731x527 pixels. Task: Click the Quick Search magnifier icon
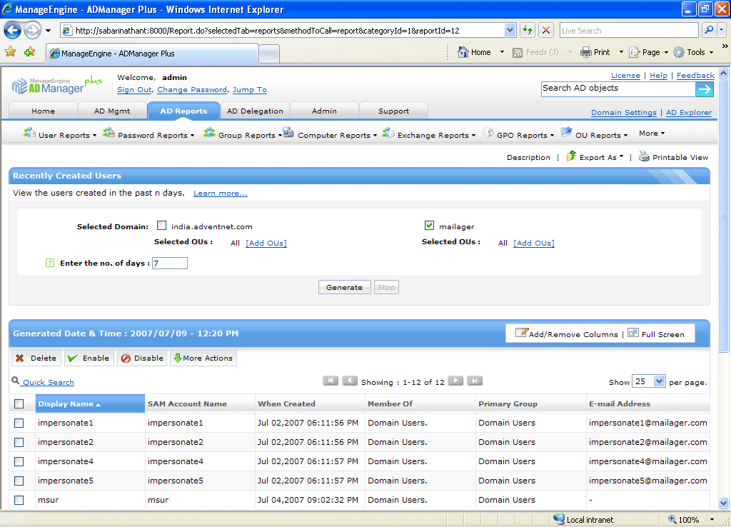click(x=16, y=381)
